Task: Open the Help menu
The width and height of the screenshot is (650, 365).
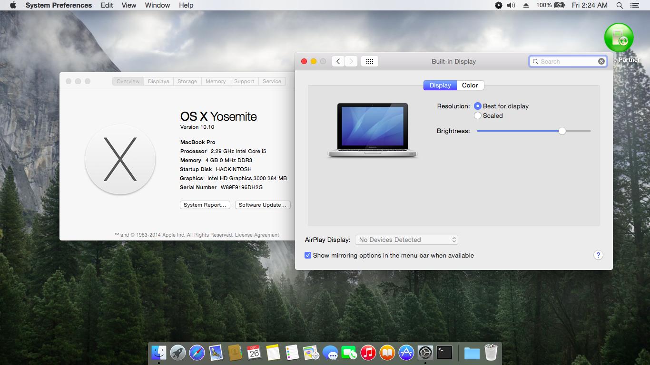Action: coord(186,5)
